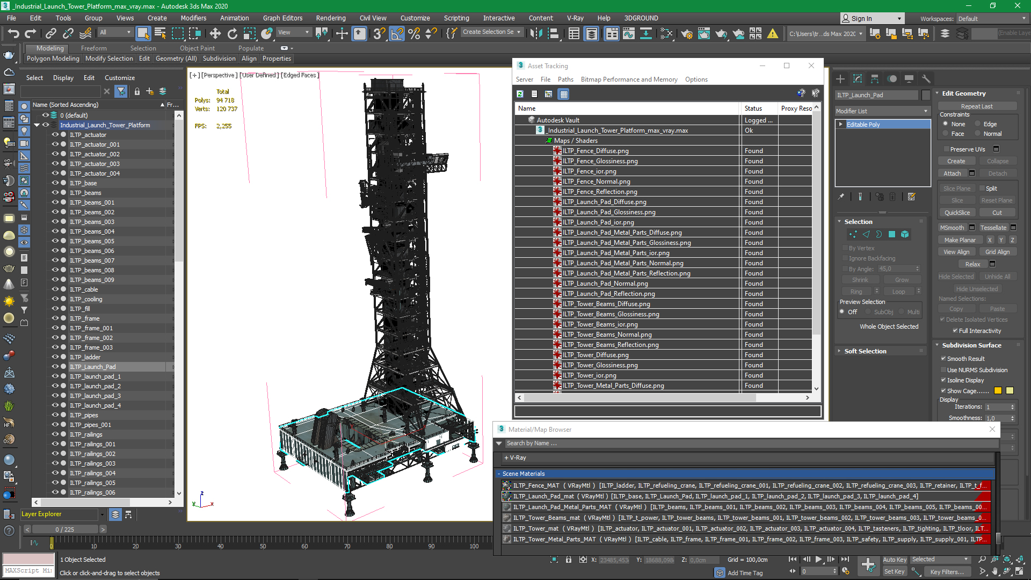Viewport: 1031px width, 580px height.
Task: Toggle visibility of ILTP_ladder
Action: coord(55,357)
